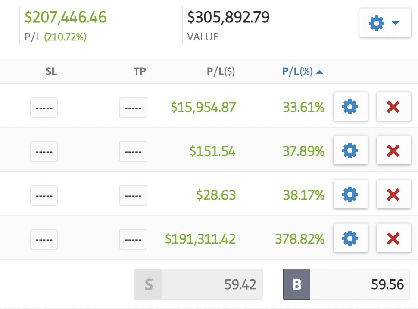Sort by P/L($) column header
The height and width of the screenshot is (309, 418).
pos(221,71)
